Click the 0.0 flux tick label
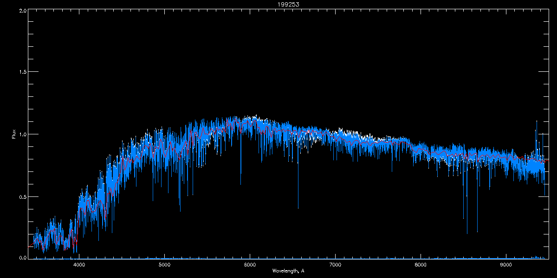 [x=21, y=258]
